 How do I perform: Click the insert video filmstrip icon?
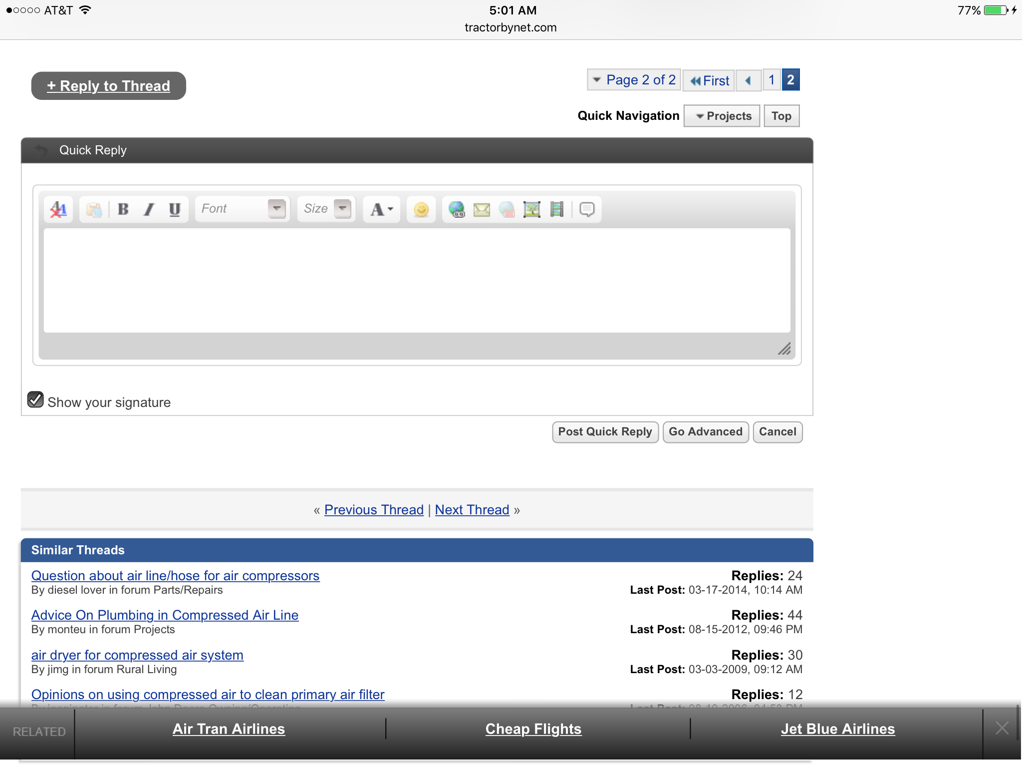click(x=556, y=209)
